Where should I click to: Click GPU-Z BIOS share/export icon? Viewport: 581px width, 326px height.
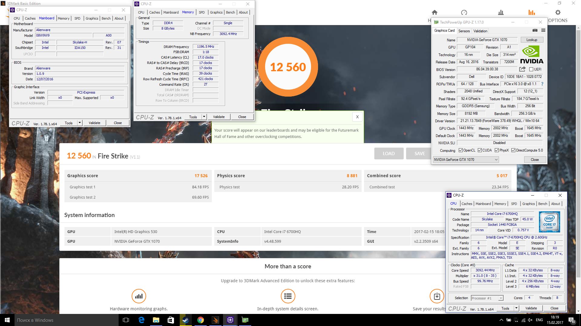coord(522,69)
